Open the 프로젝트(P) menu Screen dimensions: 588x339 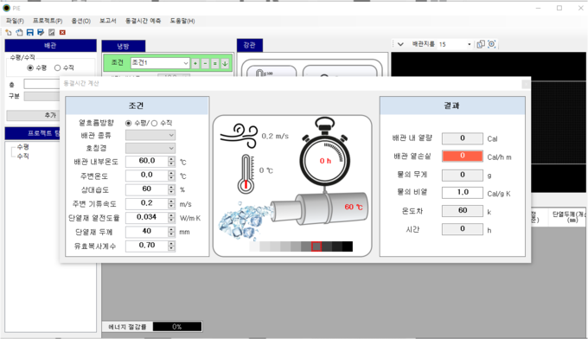coord(48,21)
